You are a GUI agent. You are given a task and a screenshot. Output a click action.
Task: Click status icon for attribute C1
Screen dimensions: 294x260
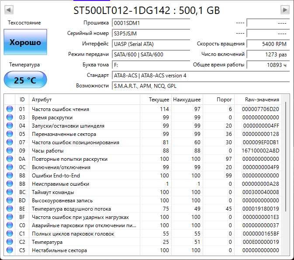[10, 233]
